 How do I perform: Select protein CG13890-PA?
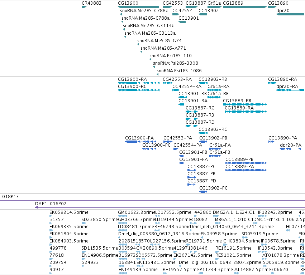(x=271, y=142)
